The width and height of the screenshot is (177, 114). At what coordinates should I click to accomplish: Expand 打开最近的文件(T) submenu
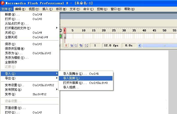(x=30, y=28)
